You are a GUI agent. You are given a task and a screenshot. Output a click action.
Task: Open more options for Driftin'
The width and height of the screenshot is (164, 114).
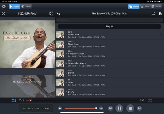[x=161, y=73]
